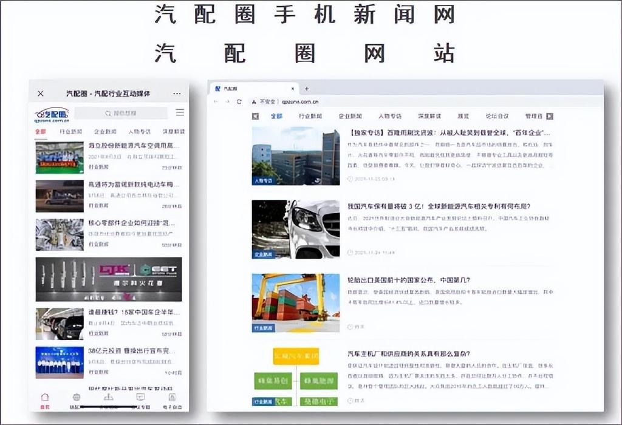Click the not-secure warning icon in the address bar
The width and height of the screenshot is (622, 425).
click(x=254, y=102)
